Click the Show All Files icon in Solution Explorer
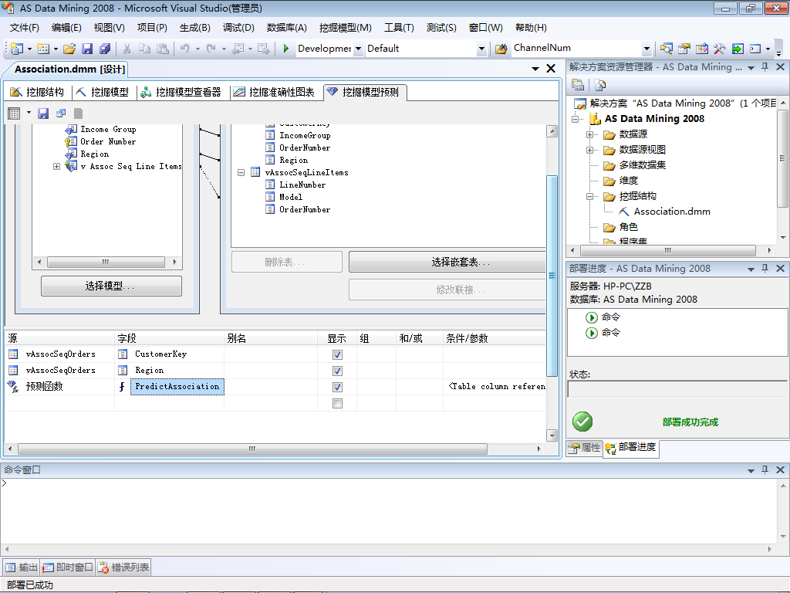The image size is (790, 593). tap(599, 85)
